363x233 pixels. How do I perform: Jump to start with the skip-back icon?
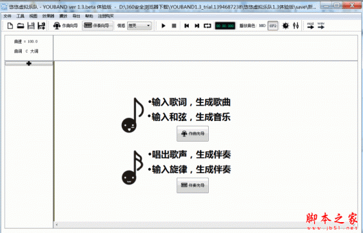(186, 25)
